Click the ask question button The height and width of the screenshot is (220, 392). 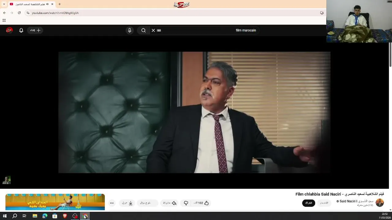tap(147, 203)
